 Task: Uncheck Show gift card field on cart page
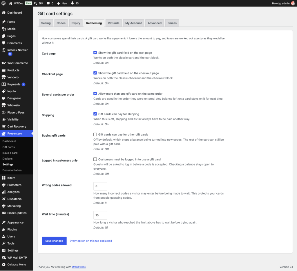point(95,53)
